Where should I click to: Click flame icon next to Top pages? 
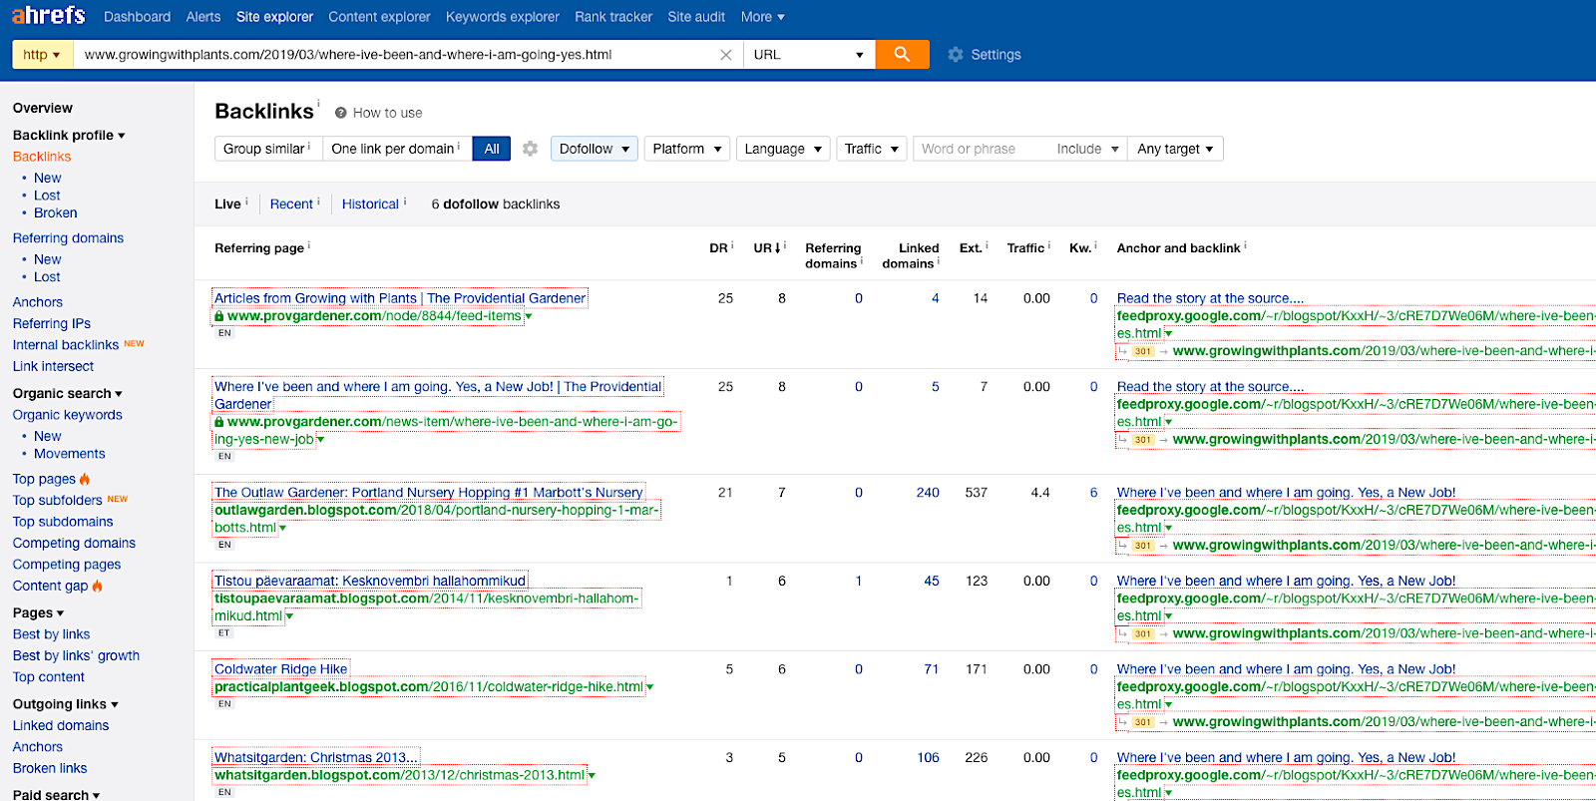pyautogui.click(x=85, y=479)
